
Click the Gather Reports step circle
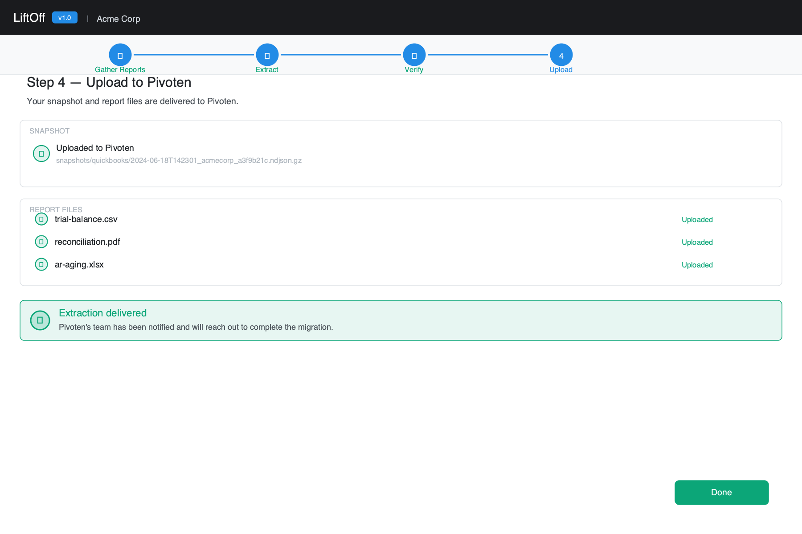pyautogui.click(x=120, y=55)
